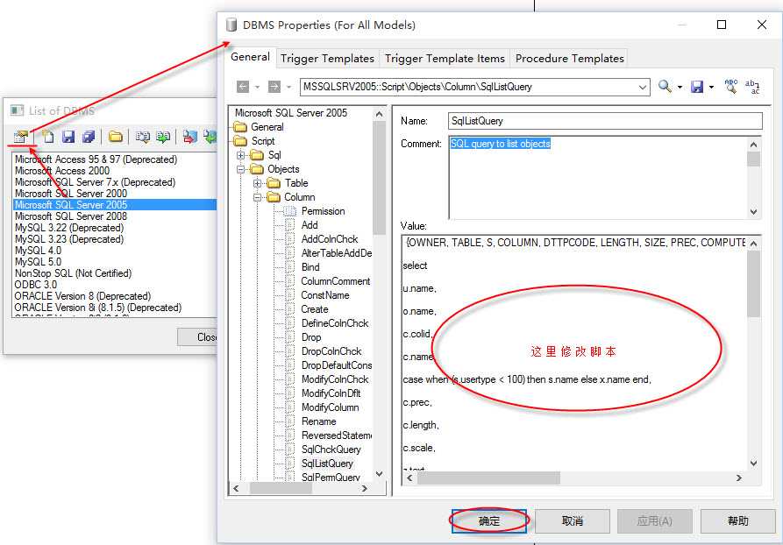The height and width of the screenshot is (545, 783).
Task: Click Save All icon in List of DBMS
Action: pyautogui.click(x=89, y=137)
